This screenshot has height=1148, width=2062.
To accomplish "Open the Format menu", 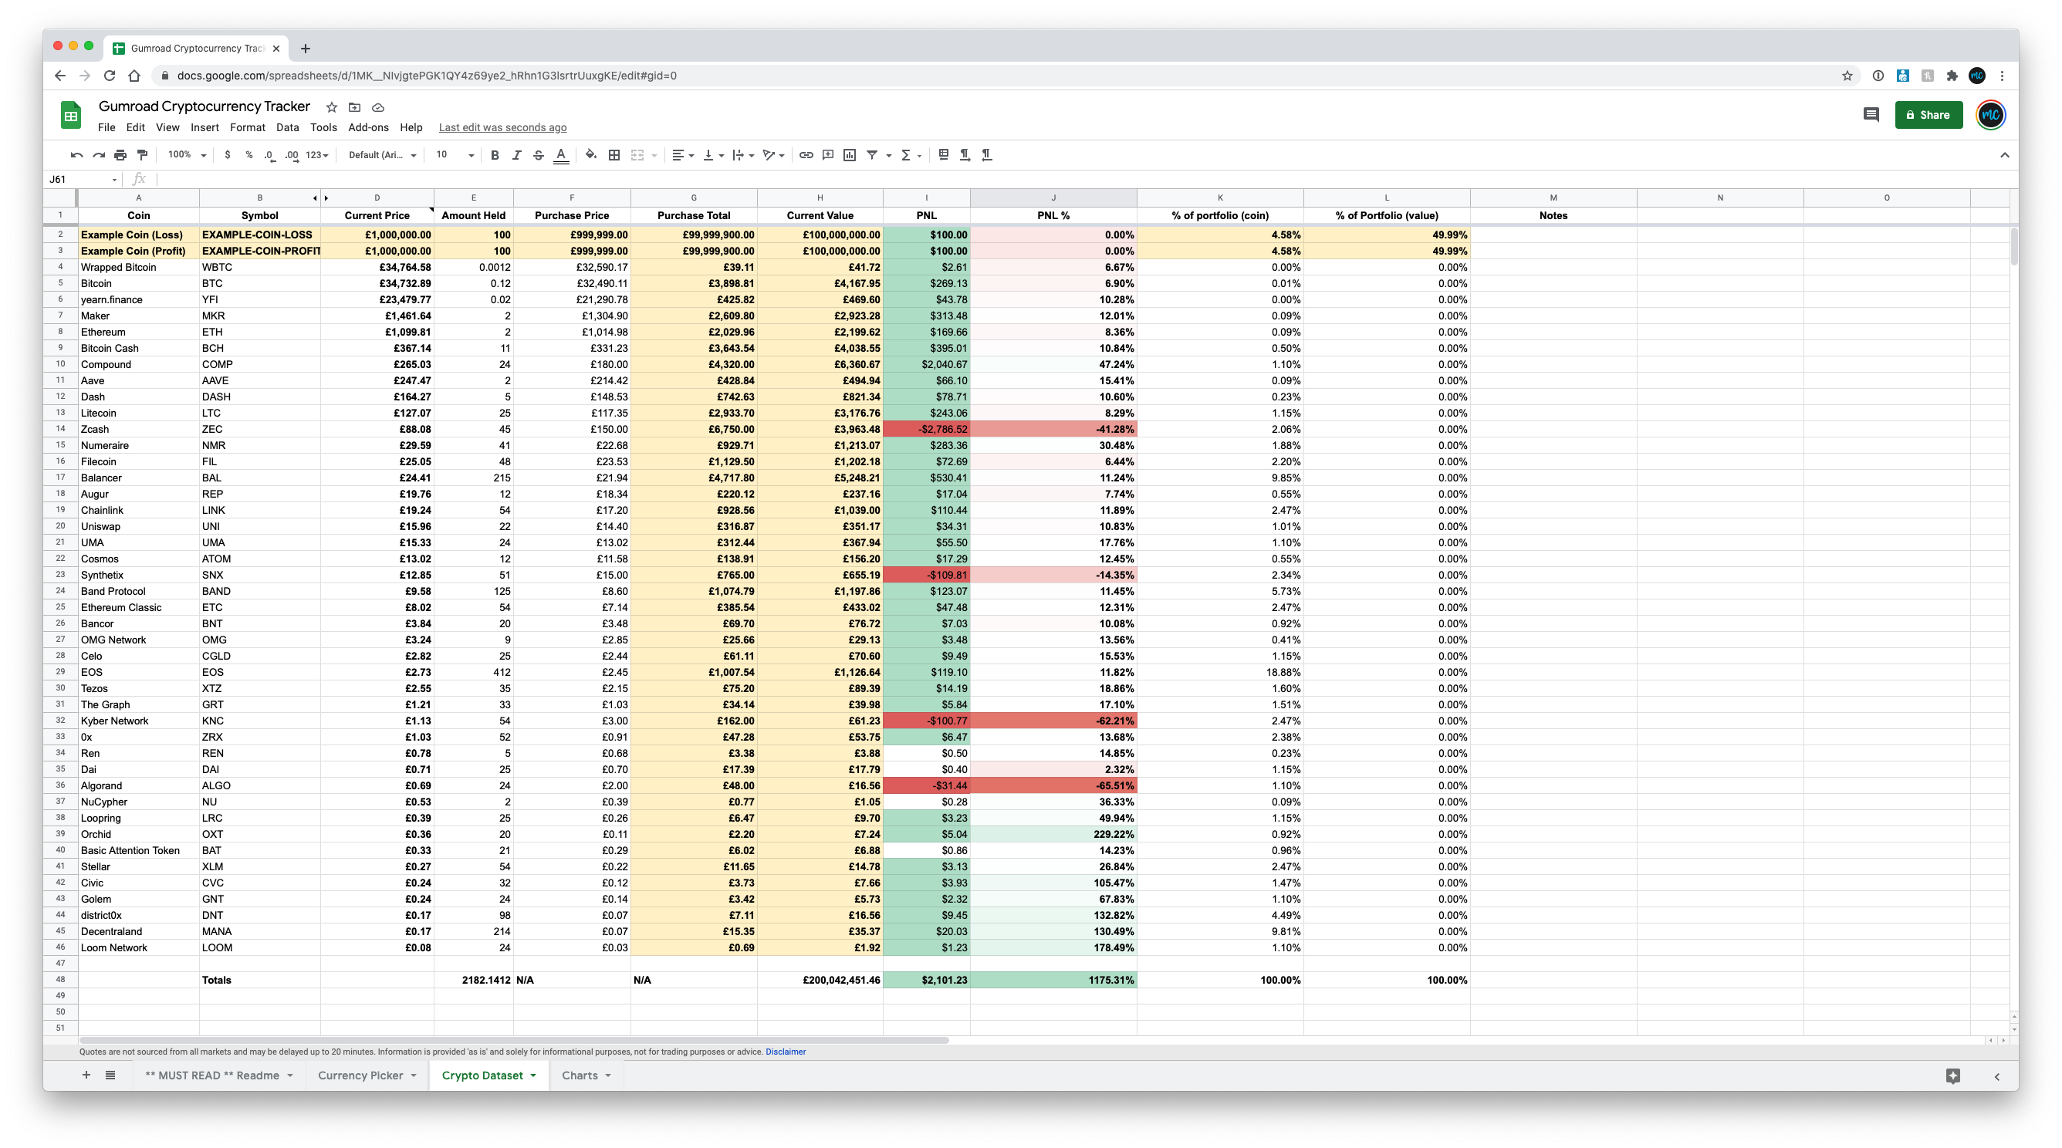I will point(248,127).
